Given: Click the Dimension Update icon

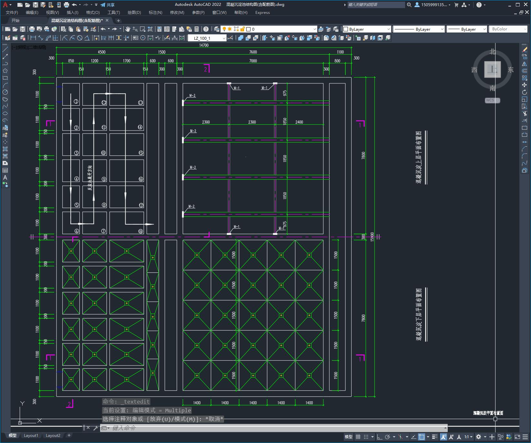Looking at the screenshot, I should [x=182, y=38].
